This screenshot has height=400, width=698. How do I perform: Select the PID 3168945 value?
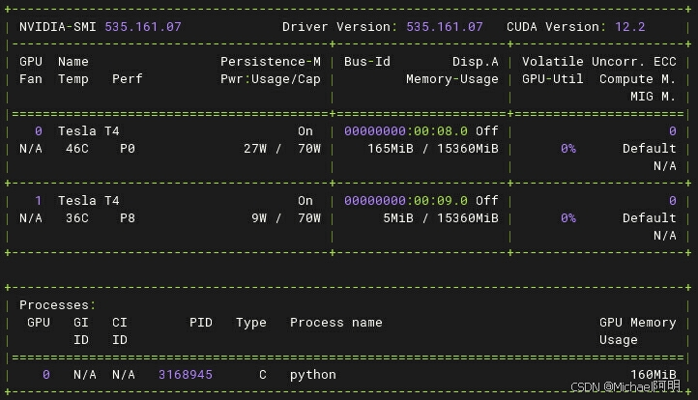[x=186, y=375]
